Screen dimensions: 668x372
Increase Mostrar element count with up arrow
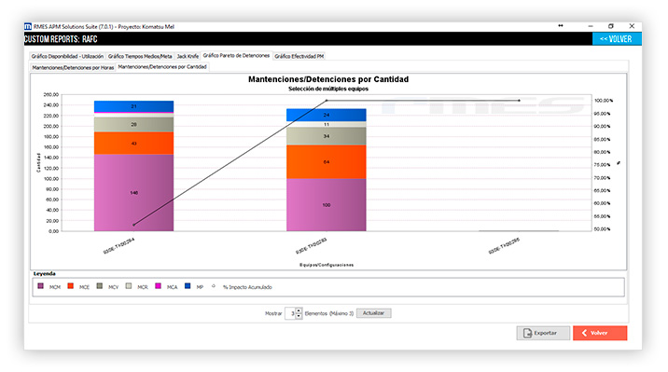coord(299,310)
